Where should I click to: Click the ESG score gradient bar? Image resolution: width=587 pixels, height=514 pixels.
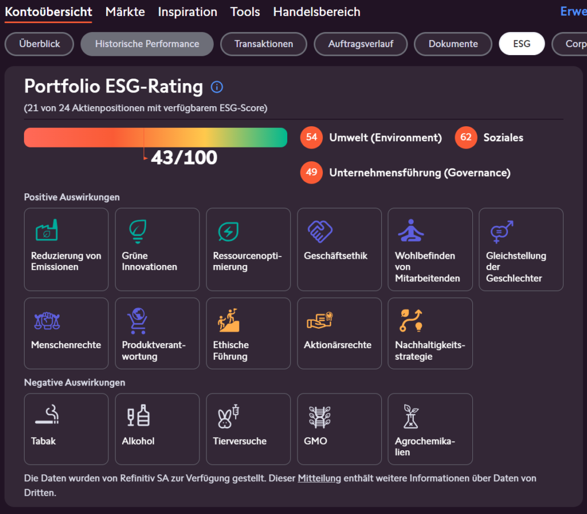155,138
